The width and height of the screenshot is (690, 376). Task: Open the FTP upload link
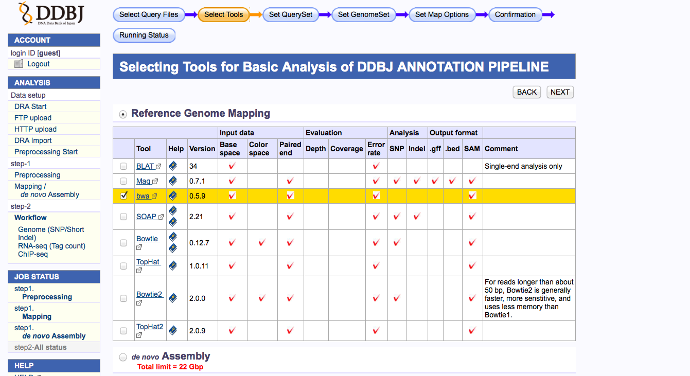(33, 118)
